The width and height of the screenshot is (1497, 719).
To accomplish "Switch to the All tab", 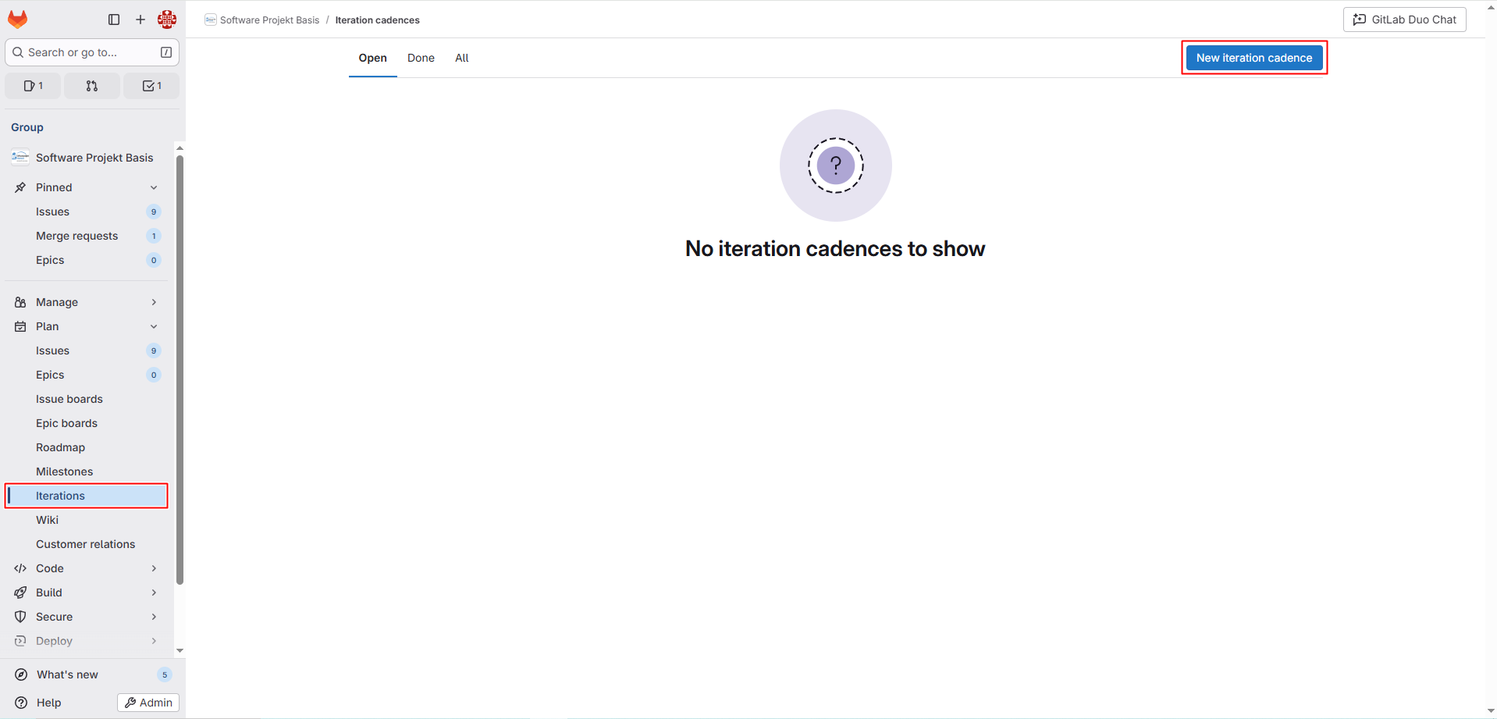I will tap(462, 58).
